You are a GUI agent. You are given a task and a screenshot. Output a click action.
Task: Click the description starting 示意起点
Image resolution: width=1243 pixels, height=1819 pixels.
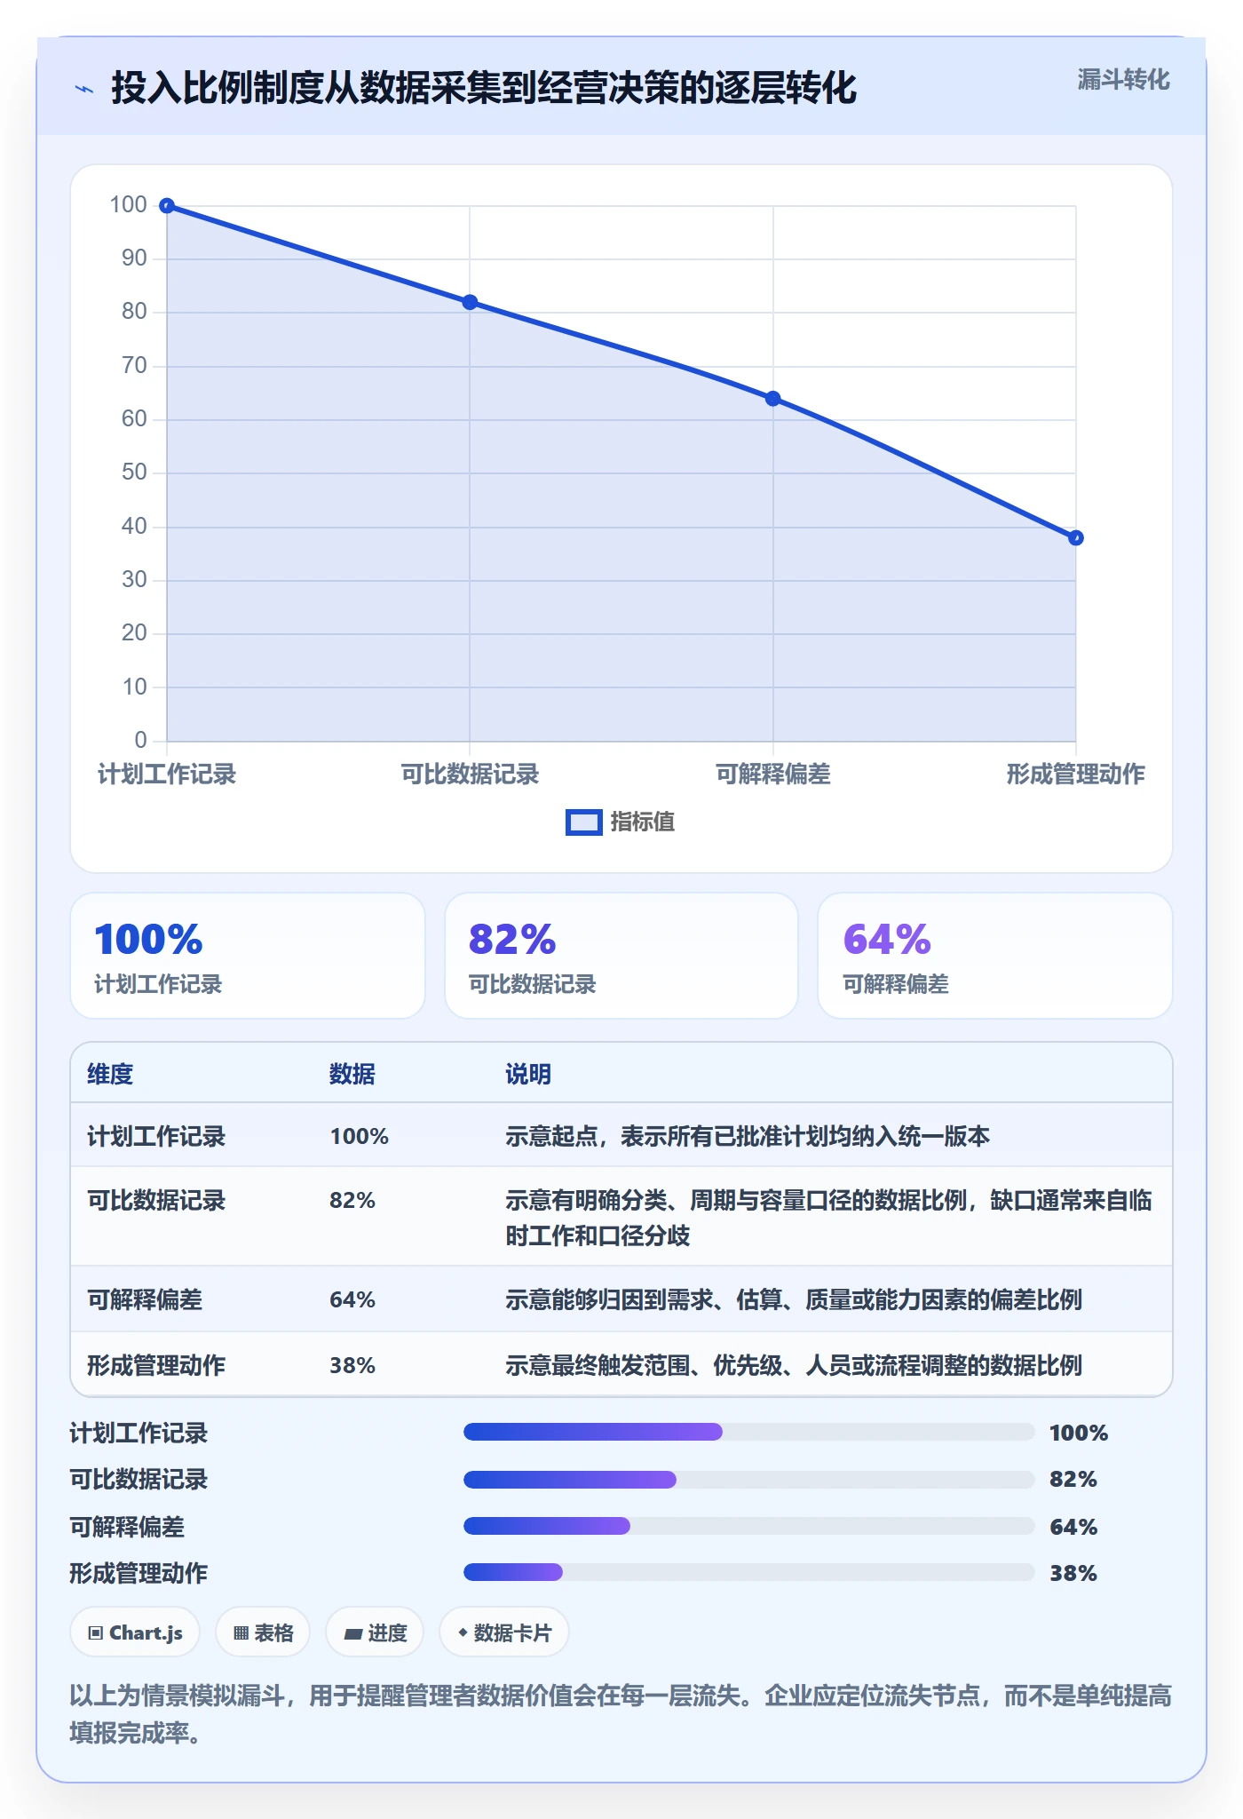748,1137
